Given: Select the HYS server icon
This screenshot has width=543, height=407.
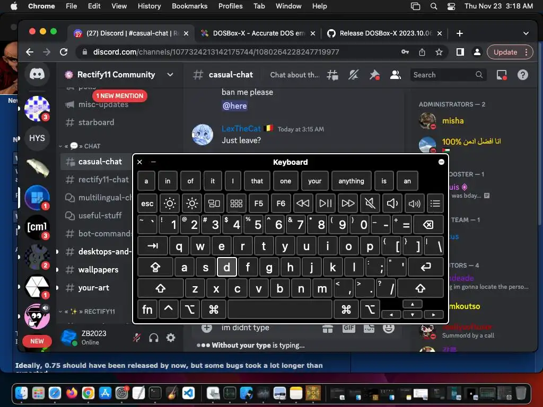Looking at the screenshot, I should coord(37,138).
